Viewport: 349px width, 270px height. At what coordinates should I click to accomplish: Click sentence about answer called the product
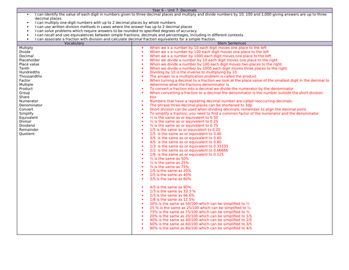point(203,76)
